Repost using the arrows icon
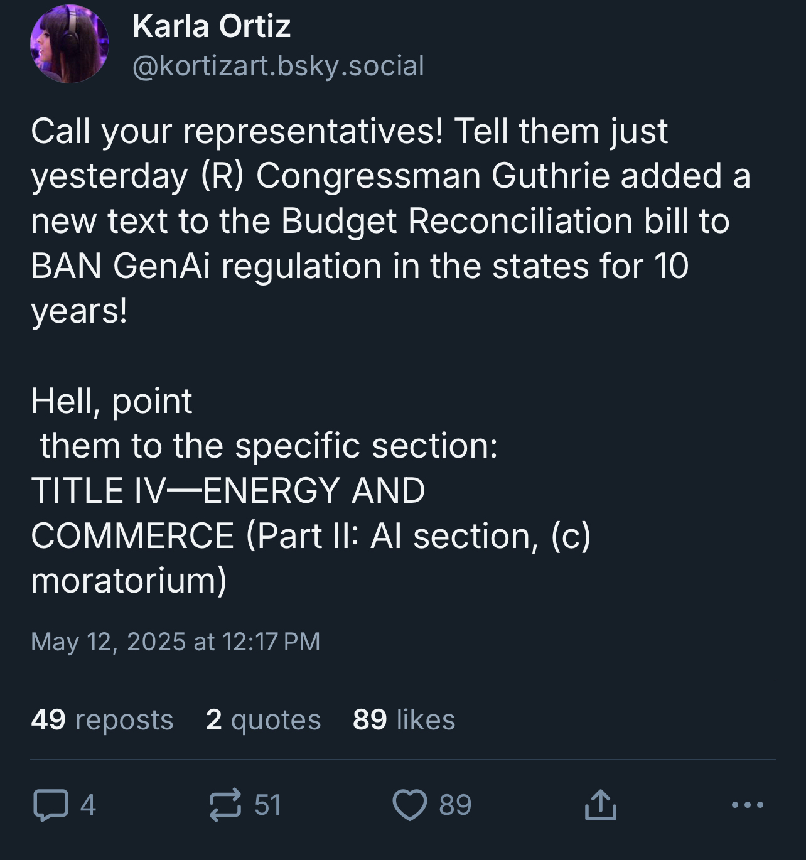 (x=225, y=805)
